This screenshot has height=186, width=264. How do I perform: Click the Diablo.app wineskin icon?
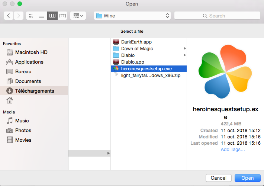tap(116, 62)
